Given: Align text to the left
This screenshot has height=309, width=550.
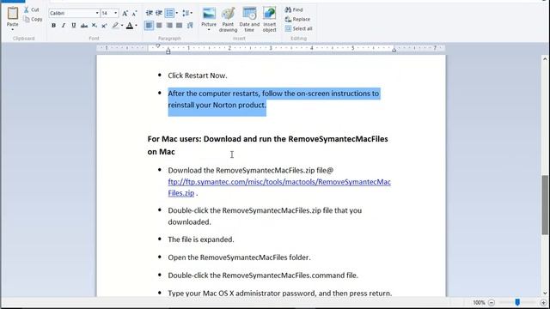Looking at the screenshot, I should (149, 25).
